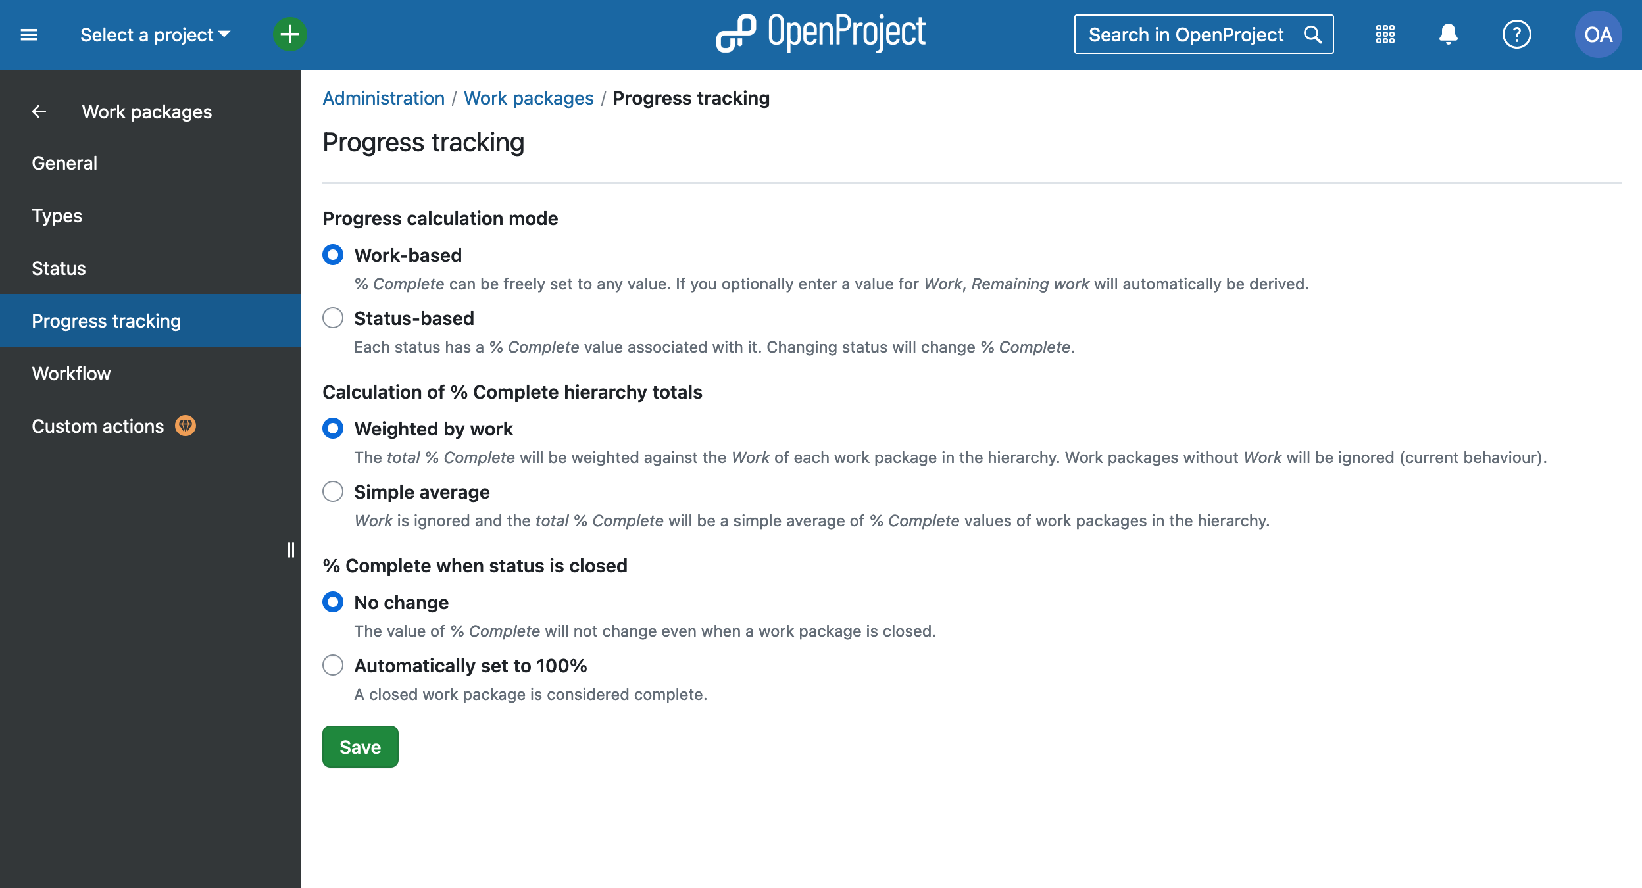Viewport: 1642px width, 888px height.
Task: Select Automatically set to 100% on close
Action: click(334, 665)
